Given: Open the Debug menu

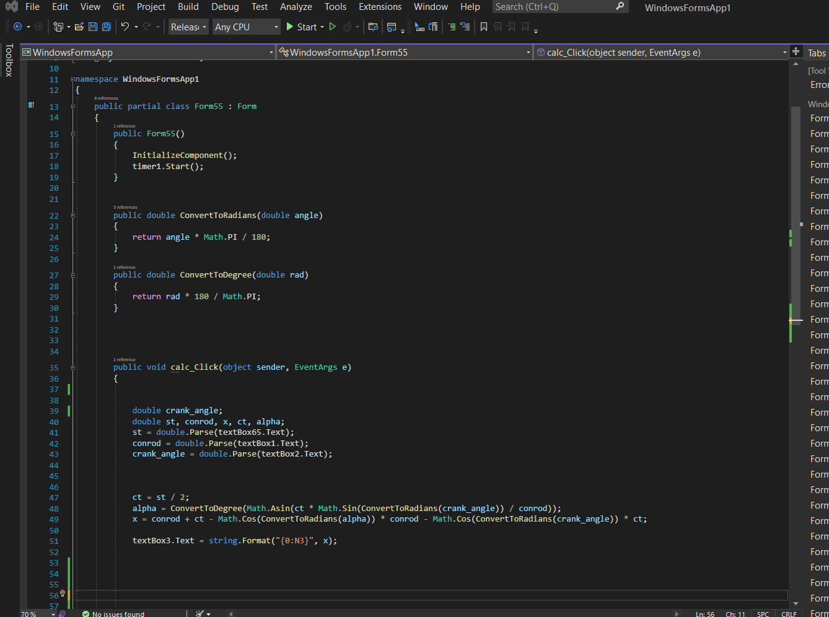Looking at the screenshot, I should pos(225,7).
